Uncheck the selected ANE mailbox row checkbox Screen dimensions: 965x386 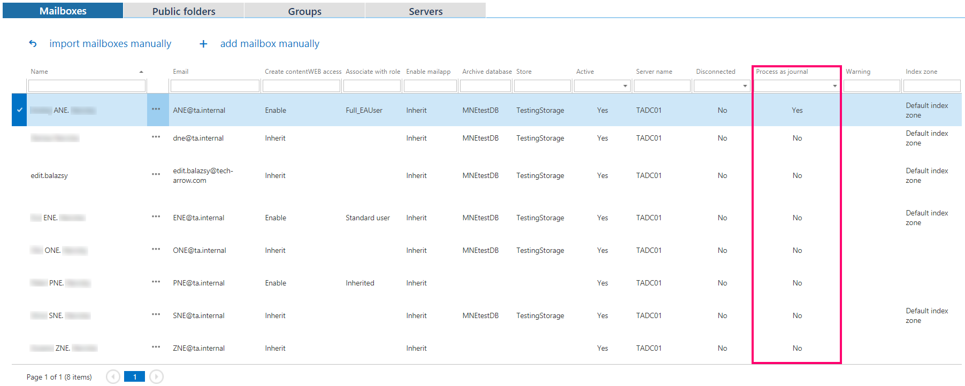[19, 110]
